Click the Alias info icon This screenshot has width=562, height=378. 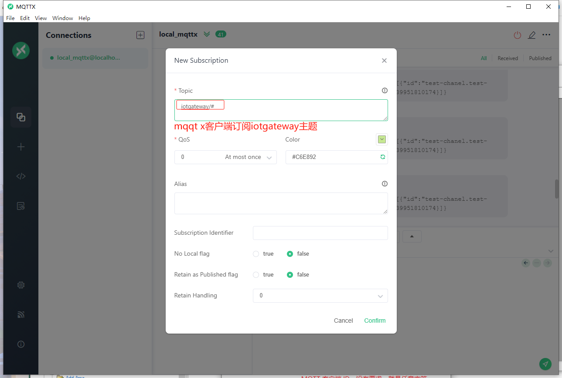point(385,184)
